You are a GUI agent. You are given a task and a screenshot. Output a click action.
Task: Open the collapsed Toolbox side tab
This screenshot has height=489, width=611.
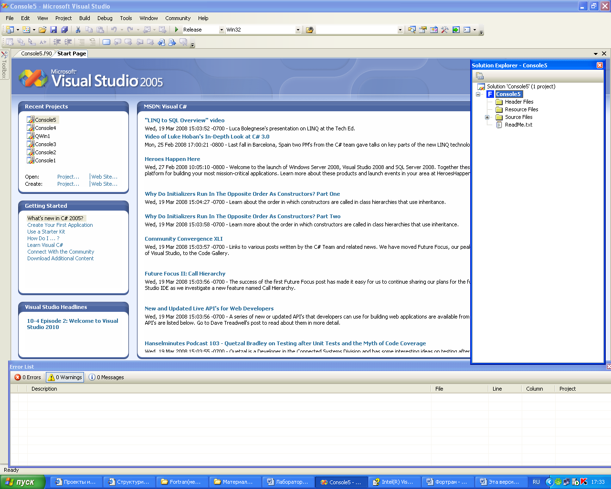coord(4,64)
